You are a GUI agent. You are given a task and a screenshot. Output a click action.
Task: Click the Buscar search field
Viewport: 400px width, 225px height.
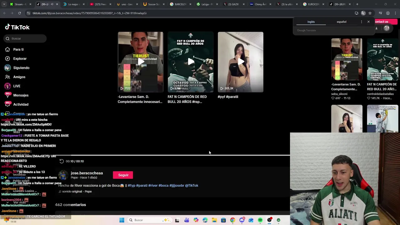[x=25, y=38]
